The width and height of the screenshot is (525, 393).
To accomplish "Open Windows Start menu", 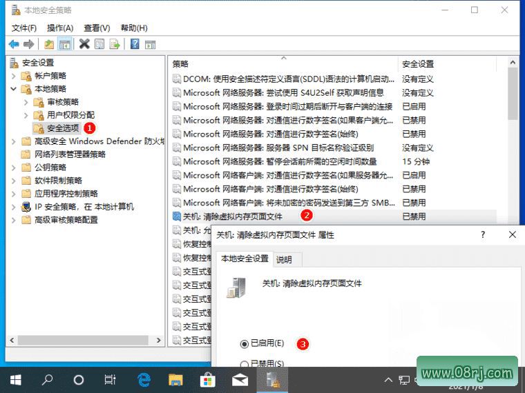I will point(15,380).
